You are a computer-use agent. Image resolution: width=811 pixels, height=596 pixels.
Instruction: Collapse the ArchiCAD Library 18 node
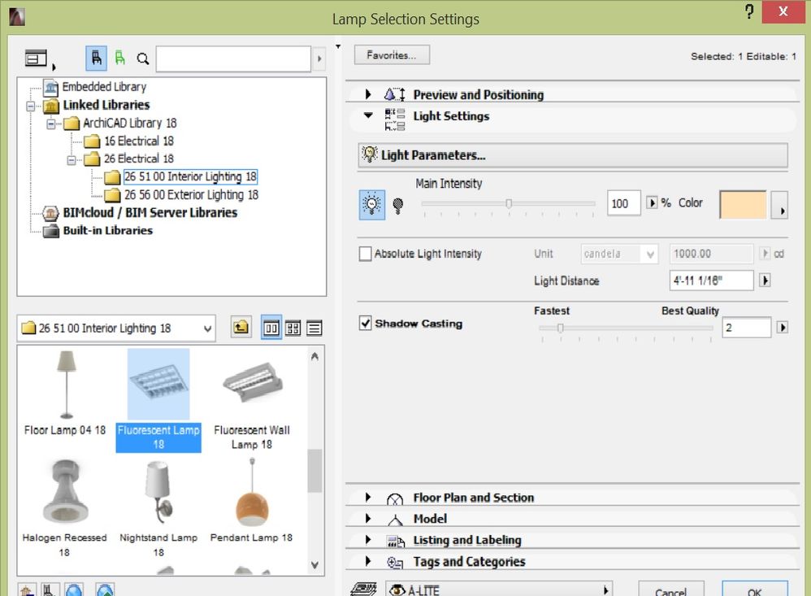tap(50, 124)
